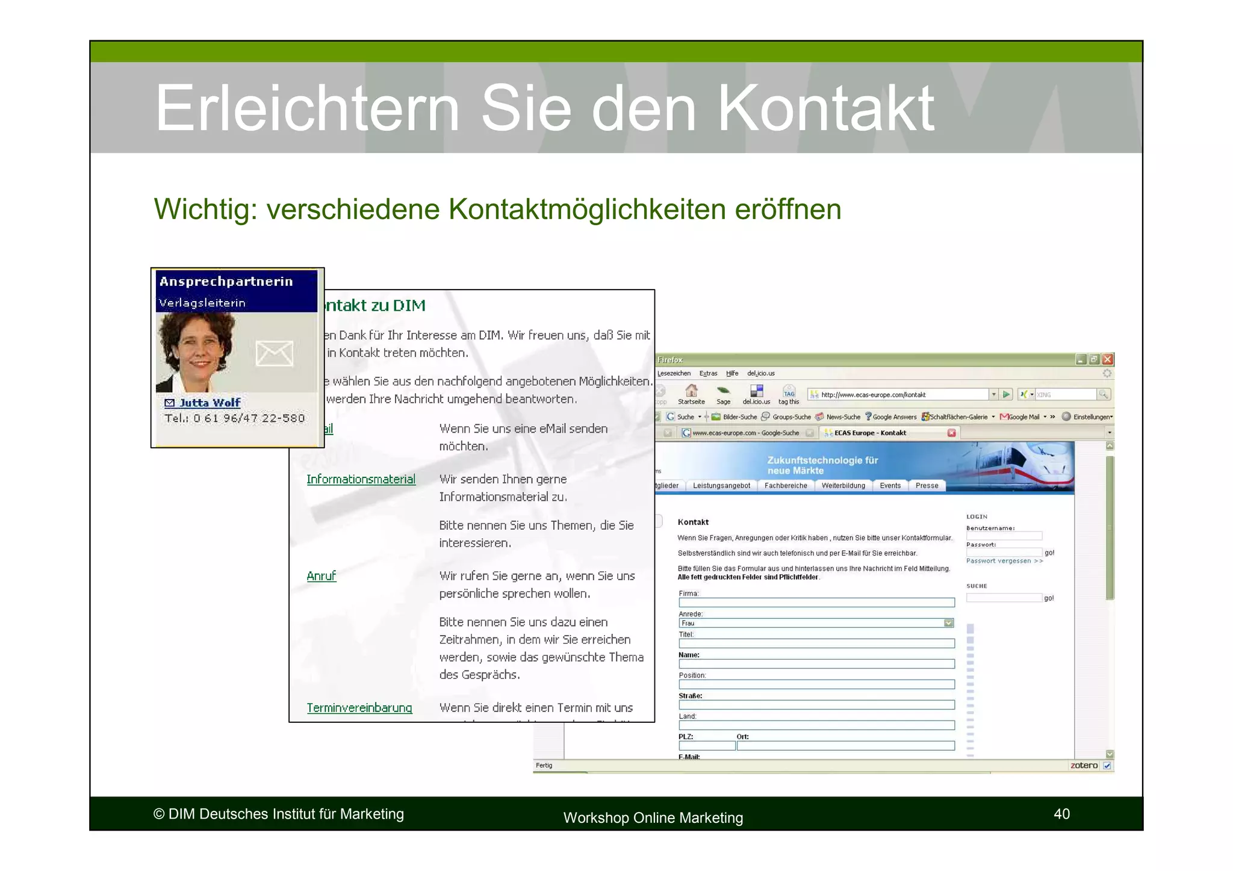Select the Leistungsangebot navigation tab
The image size is (1233, 871).
pyautogui.click(x=721, y=486)
